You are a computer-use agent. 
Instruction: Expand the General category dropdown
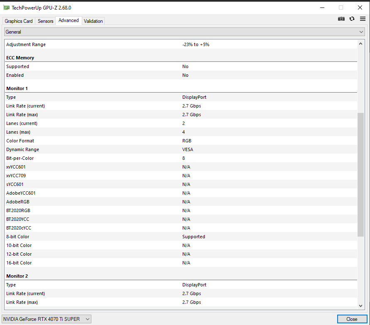click(x=184, y=32)
